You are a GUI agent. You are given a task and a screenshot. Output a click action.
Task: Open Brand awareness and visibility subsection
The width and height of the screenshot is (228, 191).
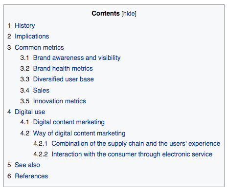click(x=77, y=57)
